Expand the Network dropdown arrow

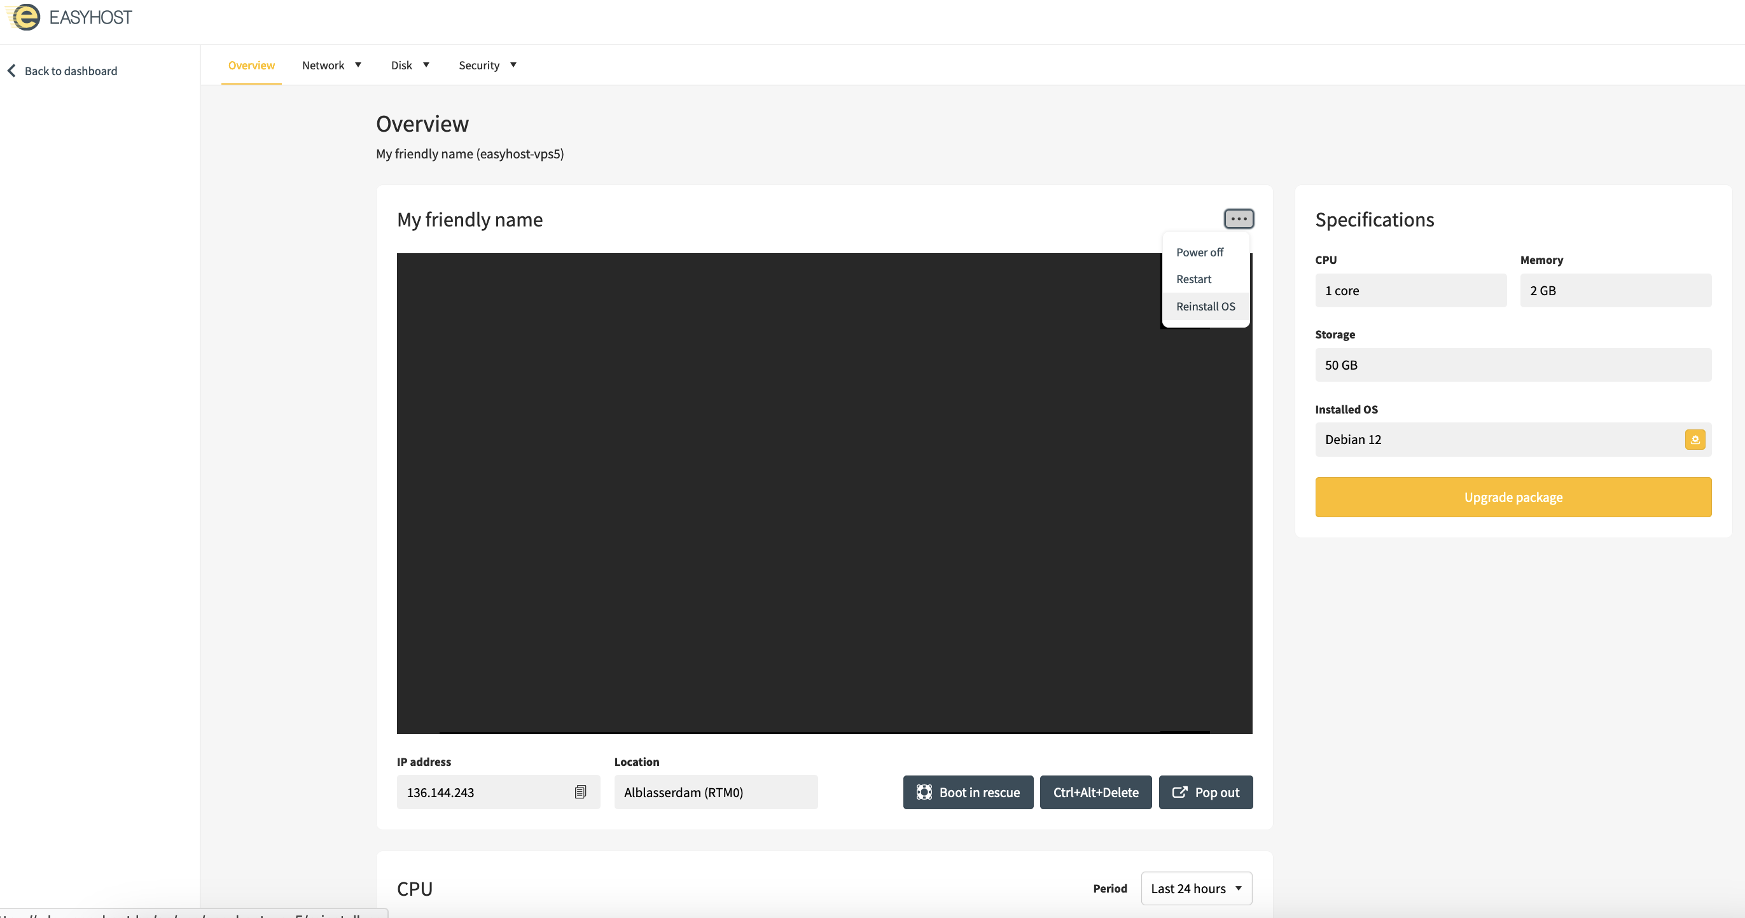tap(358, 65)
